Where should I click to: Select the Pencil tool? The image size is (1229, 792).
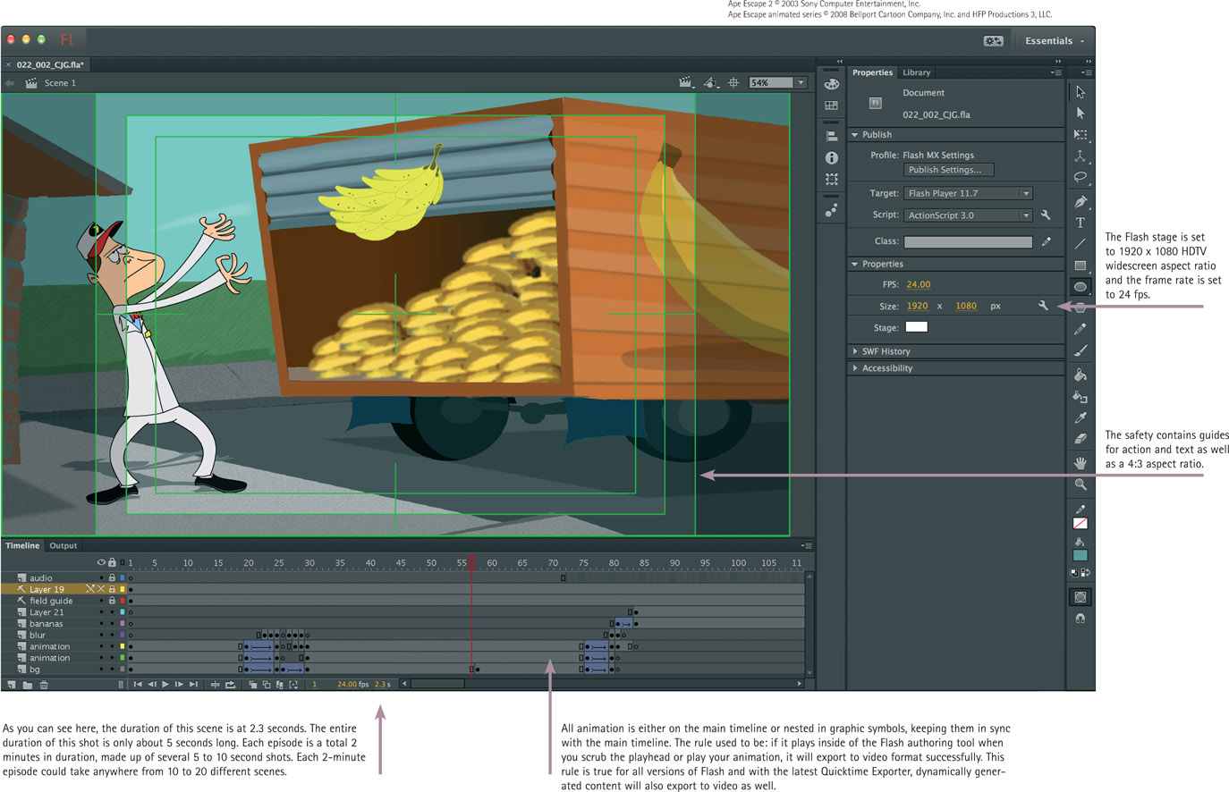[1081, 329]
